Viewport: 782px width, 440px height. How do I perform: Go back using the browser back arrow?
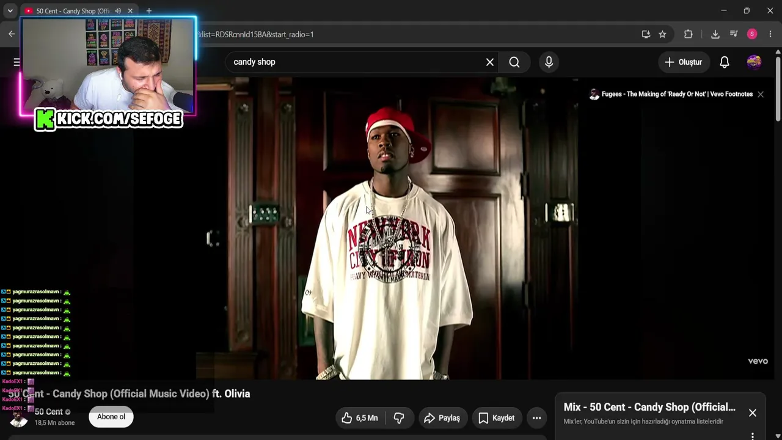(x=12, y=34)
